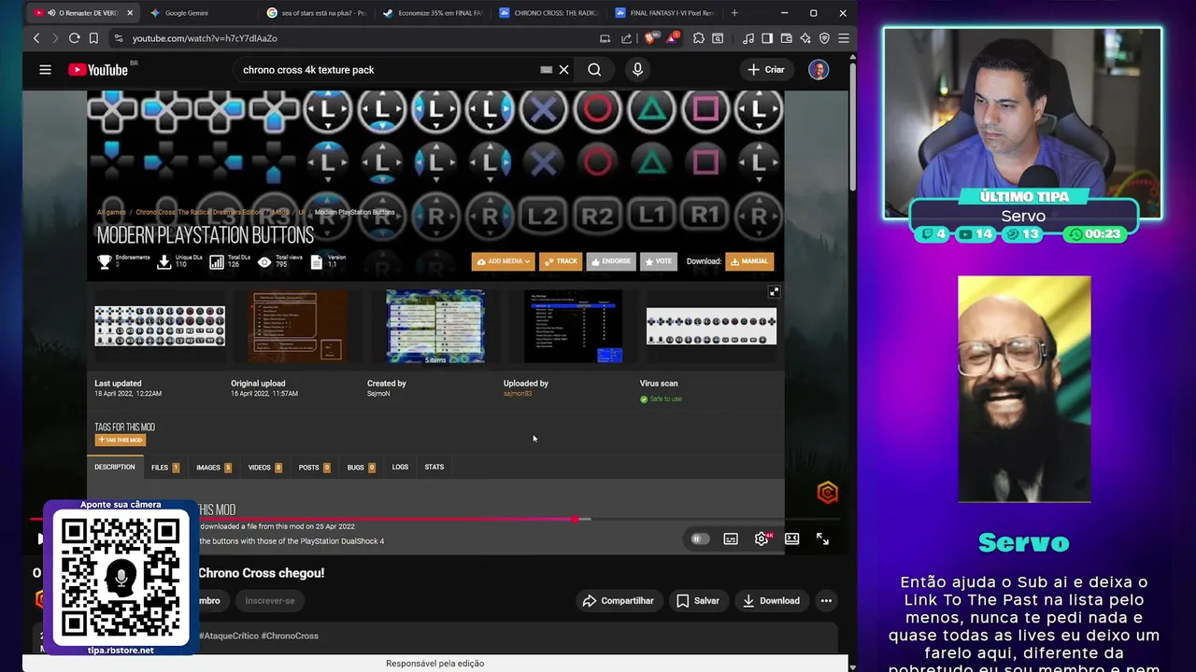Clear the YouTube search box text
Viewport: 1196px width, 672px height.
point(563,69)
